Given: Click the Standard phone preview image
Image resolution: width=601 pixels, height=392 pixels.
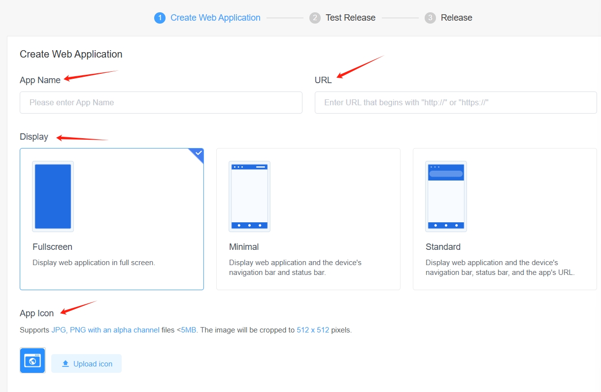Looking at the screenshot, I should pos(446,196).
